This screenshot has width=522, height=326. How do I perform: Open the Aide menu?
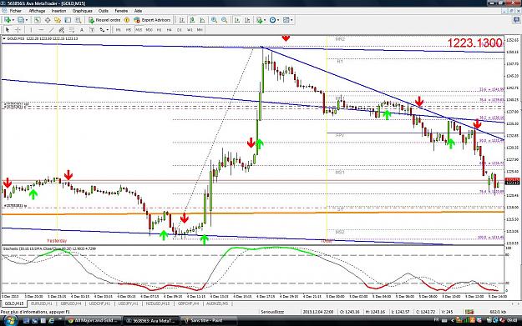pyautogui.click(x=138, y=11)
